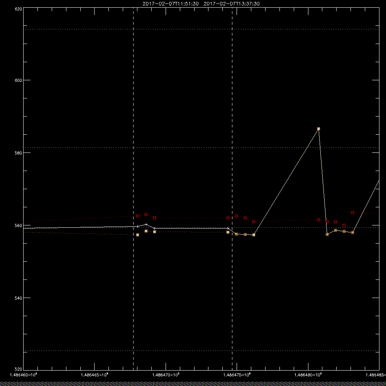The image size is (386, 386).
Task: Click the x-axis label 1.486465×10⁹
Action: pyautogui.click(x=95, y=375)
